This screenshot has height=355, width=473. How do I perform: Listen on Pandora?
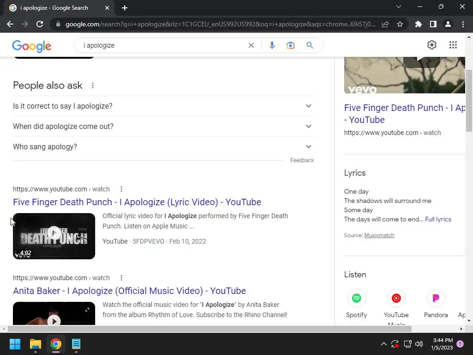(436, 303)
